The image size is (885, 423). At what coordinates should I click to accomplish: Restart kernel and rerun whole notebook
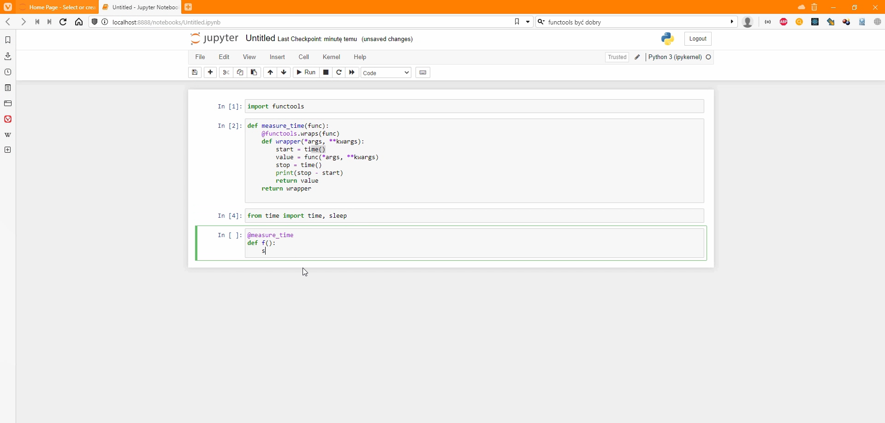(x=352, y=72)
